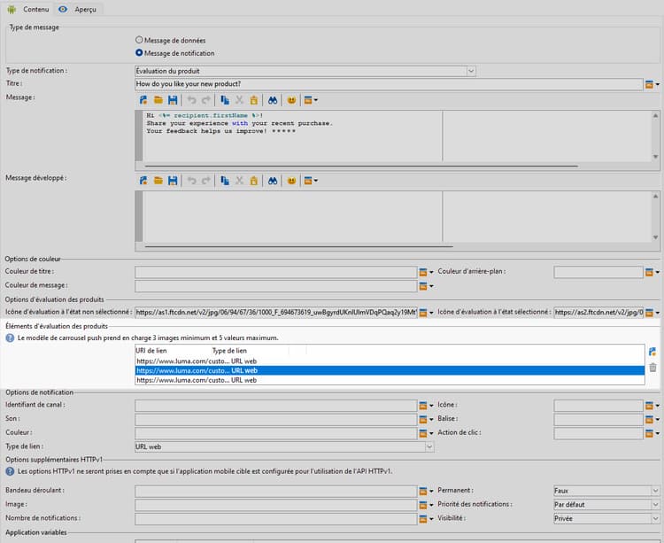Click Save icon in Message toolbar
Image resolution: width=664 pixels, height=543 pixels.
coord(173,101)
